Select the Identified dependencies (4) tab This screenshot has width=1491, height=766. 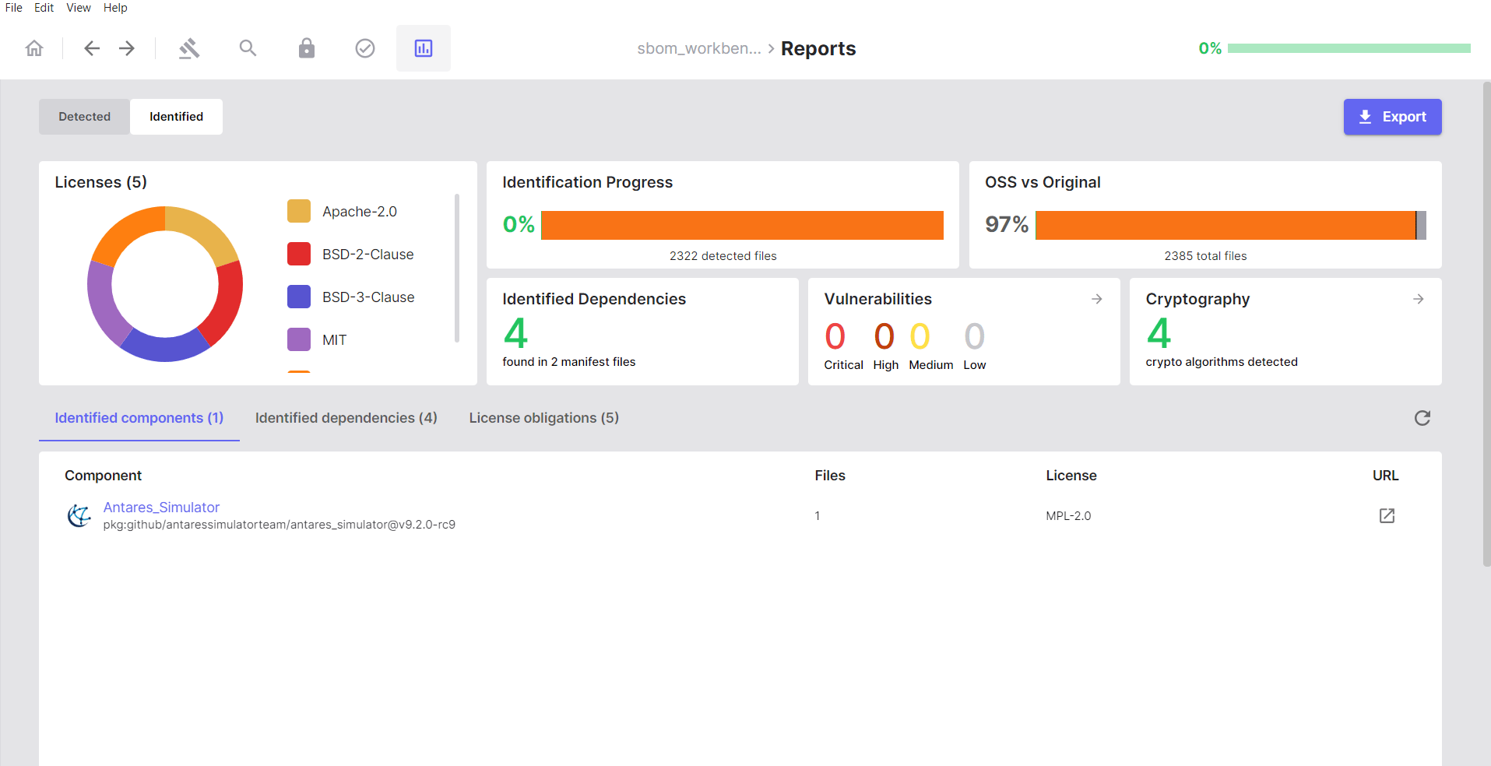(346, 418)
